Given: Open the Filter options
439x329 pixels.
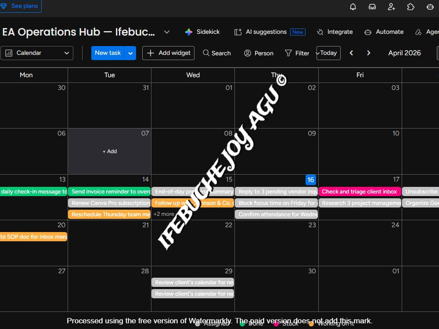Looking at the screenshot, I should (x=297, y=53).
